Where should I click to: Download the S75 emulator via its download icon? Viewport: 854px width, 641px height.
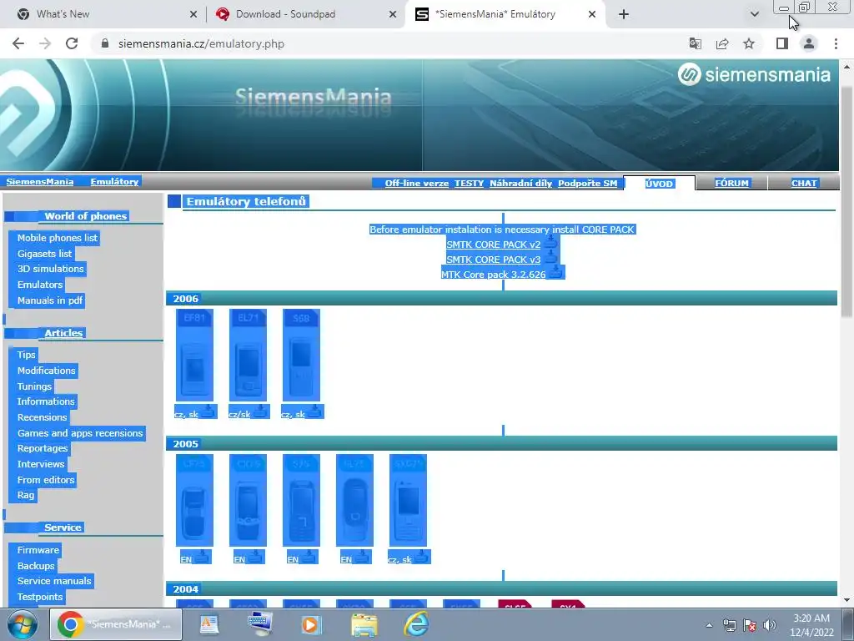[x=309, y=557]
